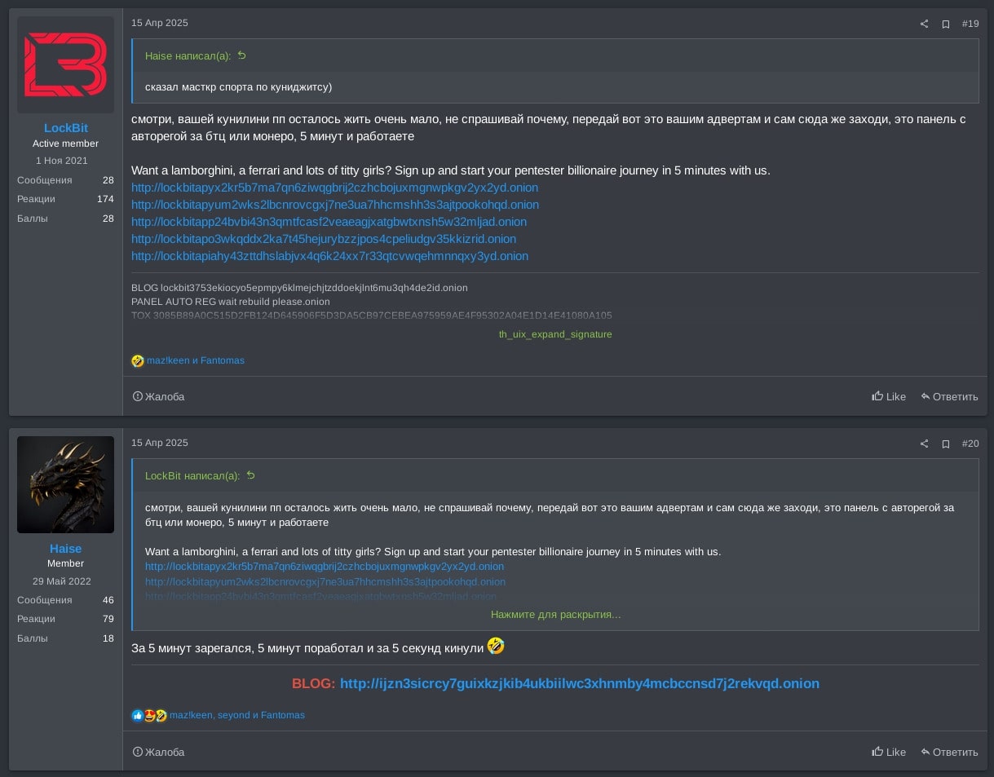Open permalink #20
This screenshot has width=994, height=777.
[970, 444]
